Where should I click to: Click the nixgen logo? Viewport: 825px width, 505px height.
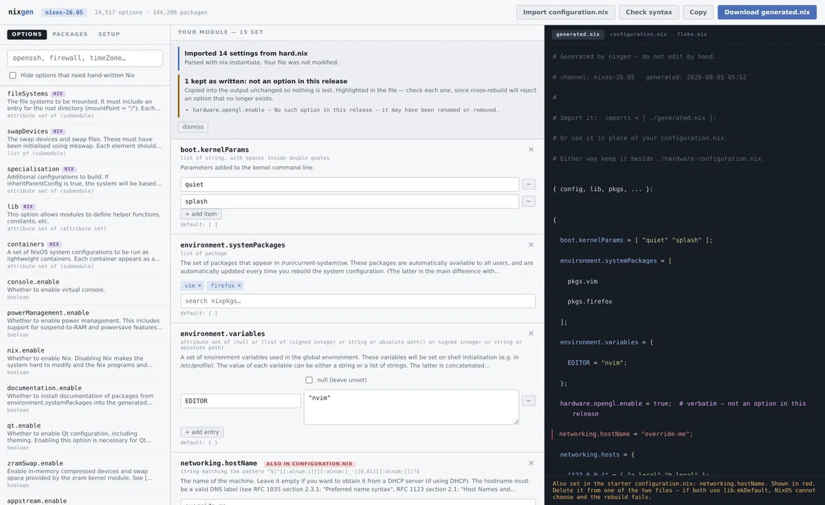coord(21,12)
